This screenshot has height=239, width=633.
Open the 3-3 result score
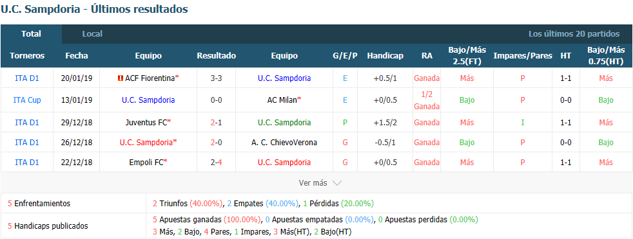[x=217, y=78]
